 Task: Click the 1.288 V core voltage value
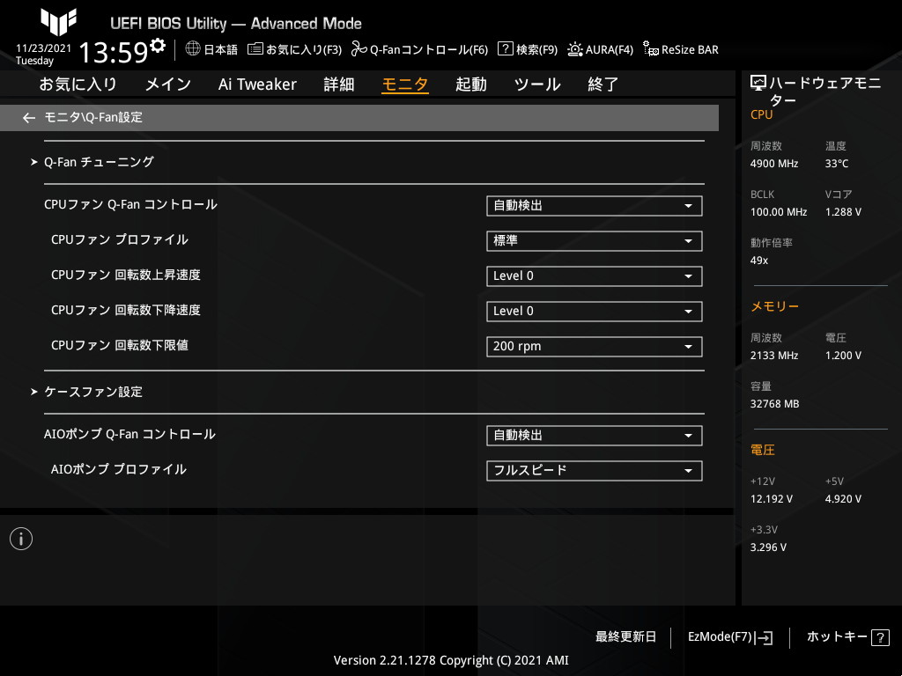pos(843,212)
